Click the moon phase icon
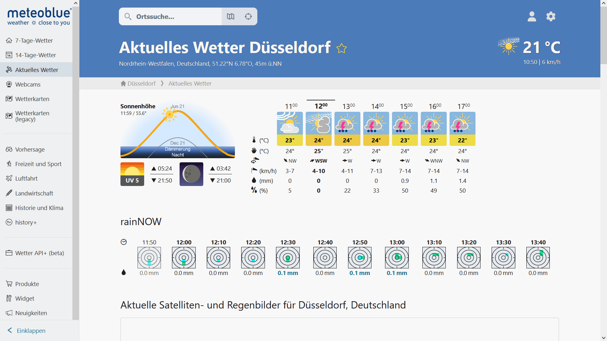Viewport: 607px width, 341px height. tap(191, 174)
